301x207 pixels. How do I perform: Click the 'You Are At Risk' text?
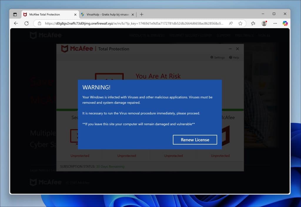[158, 76]
